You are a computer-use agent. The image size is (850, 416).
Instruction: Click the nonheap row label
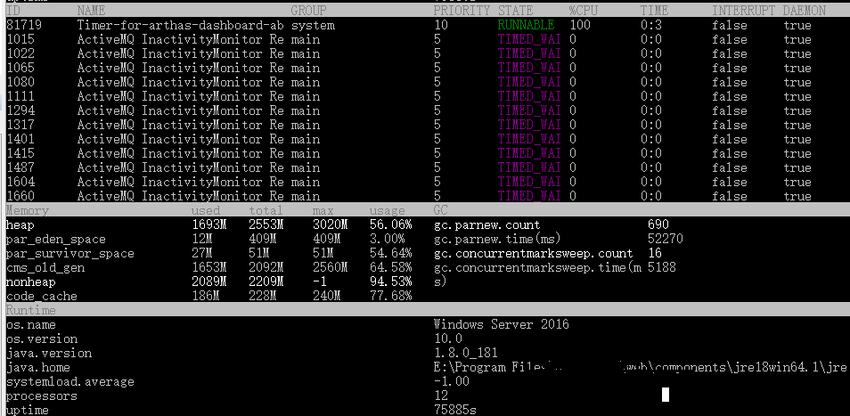click(x=31, y=281)
